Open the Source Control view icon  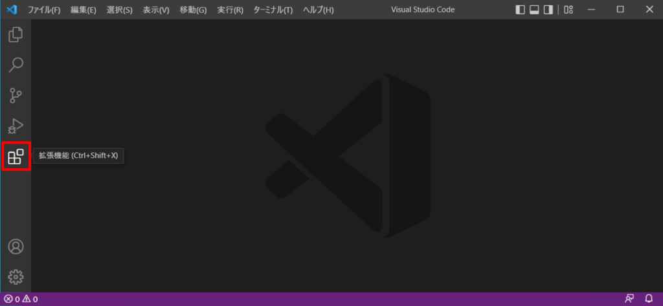[16, 96]
